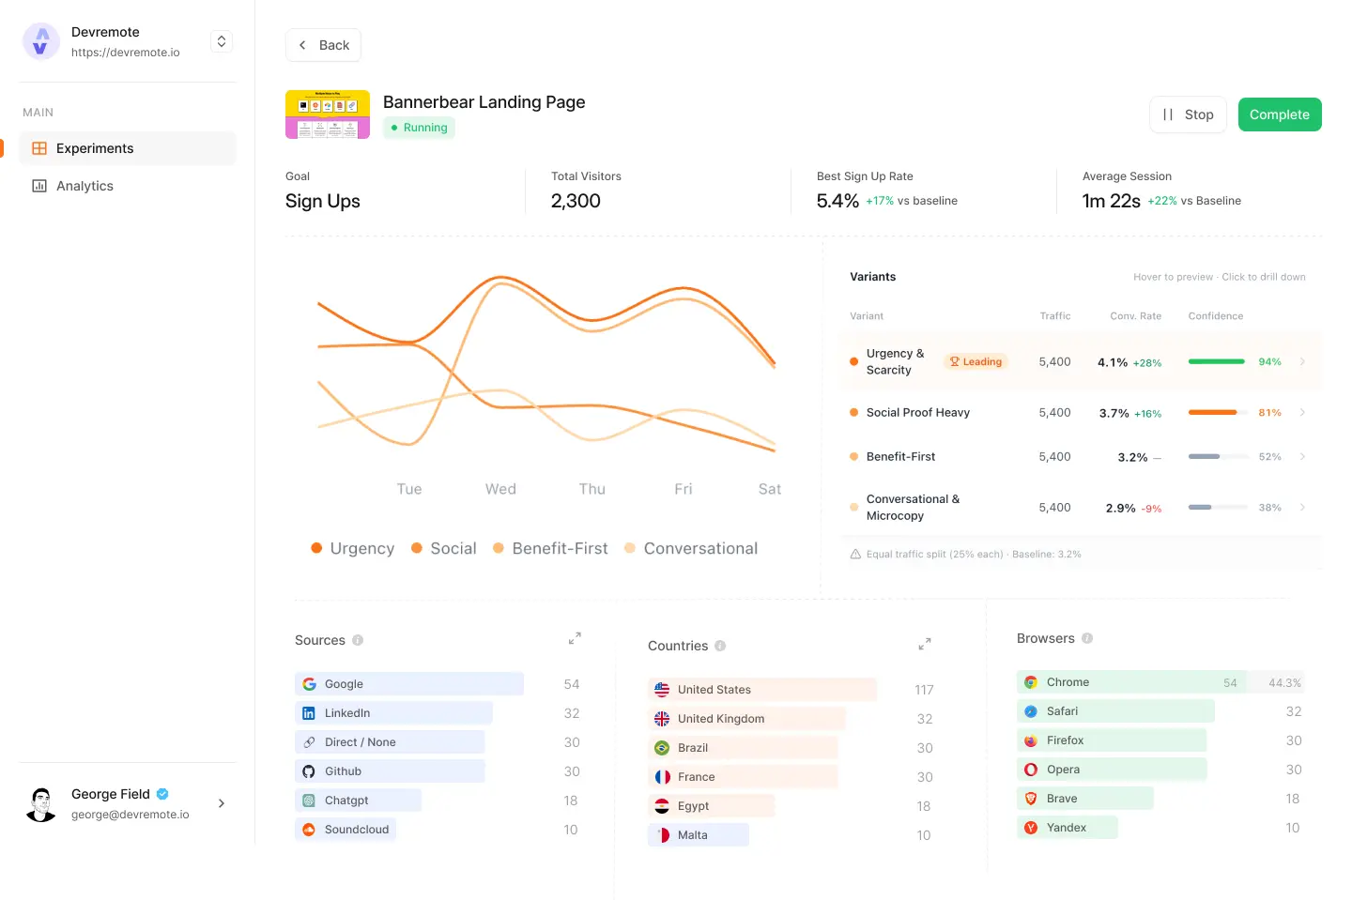Viewport: 1352px width, 900px height.
Task: Select the Urgency & Scarcity variant name
Action: click(895, 361)
